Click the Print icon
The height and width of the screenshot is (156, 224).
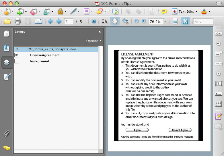pyautogui.click(x=17, y=21)
